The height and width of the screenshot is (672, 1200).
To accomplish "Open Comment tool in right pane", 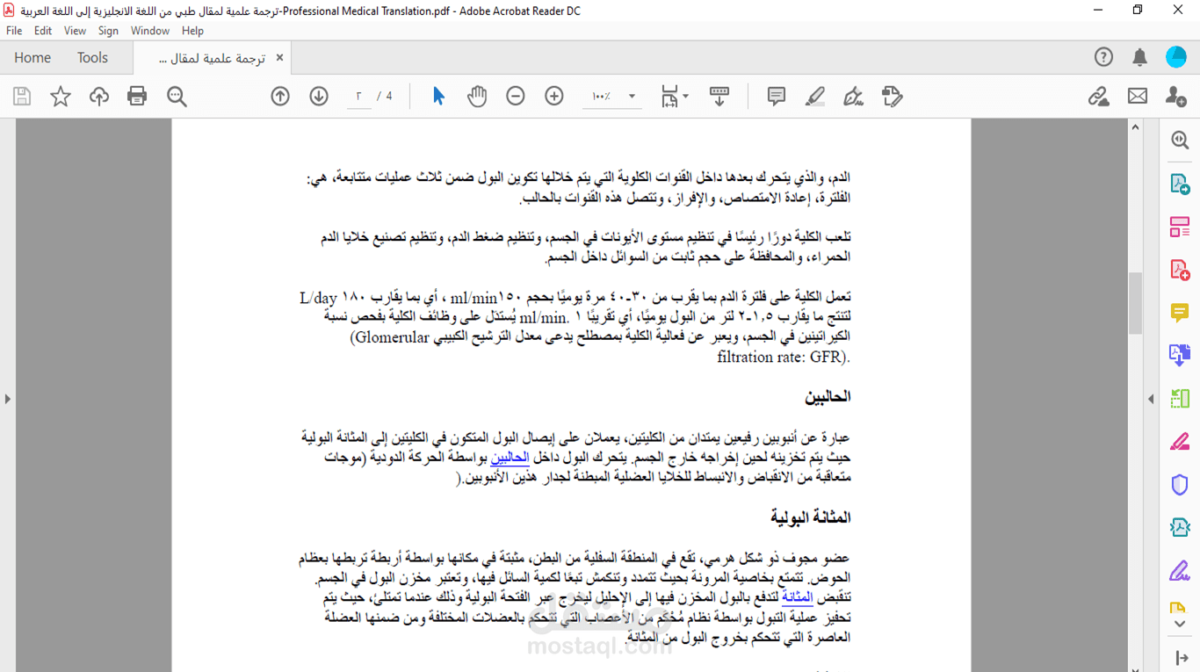I will point(1180,313).
